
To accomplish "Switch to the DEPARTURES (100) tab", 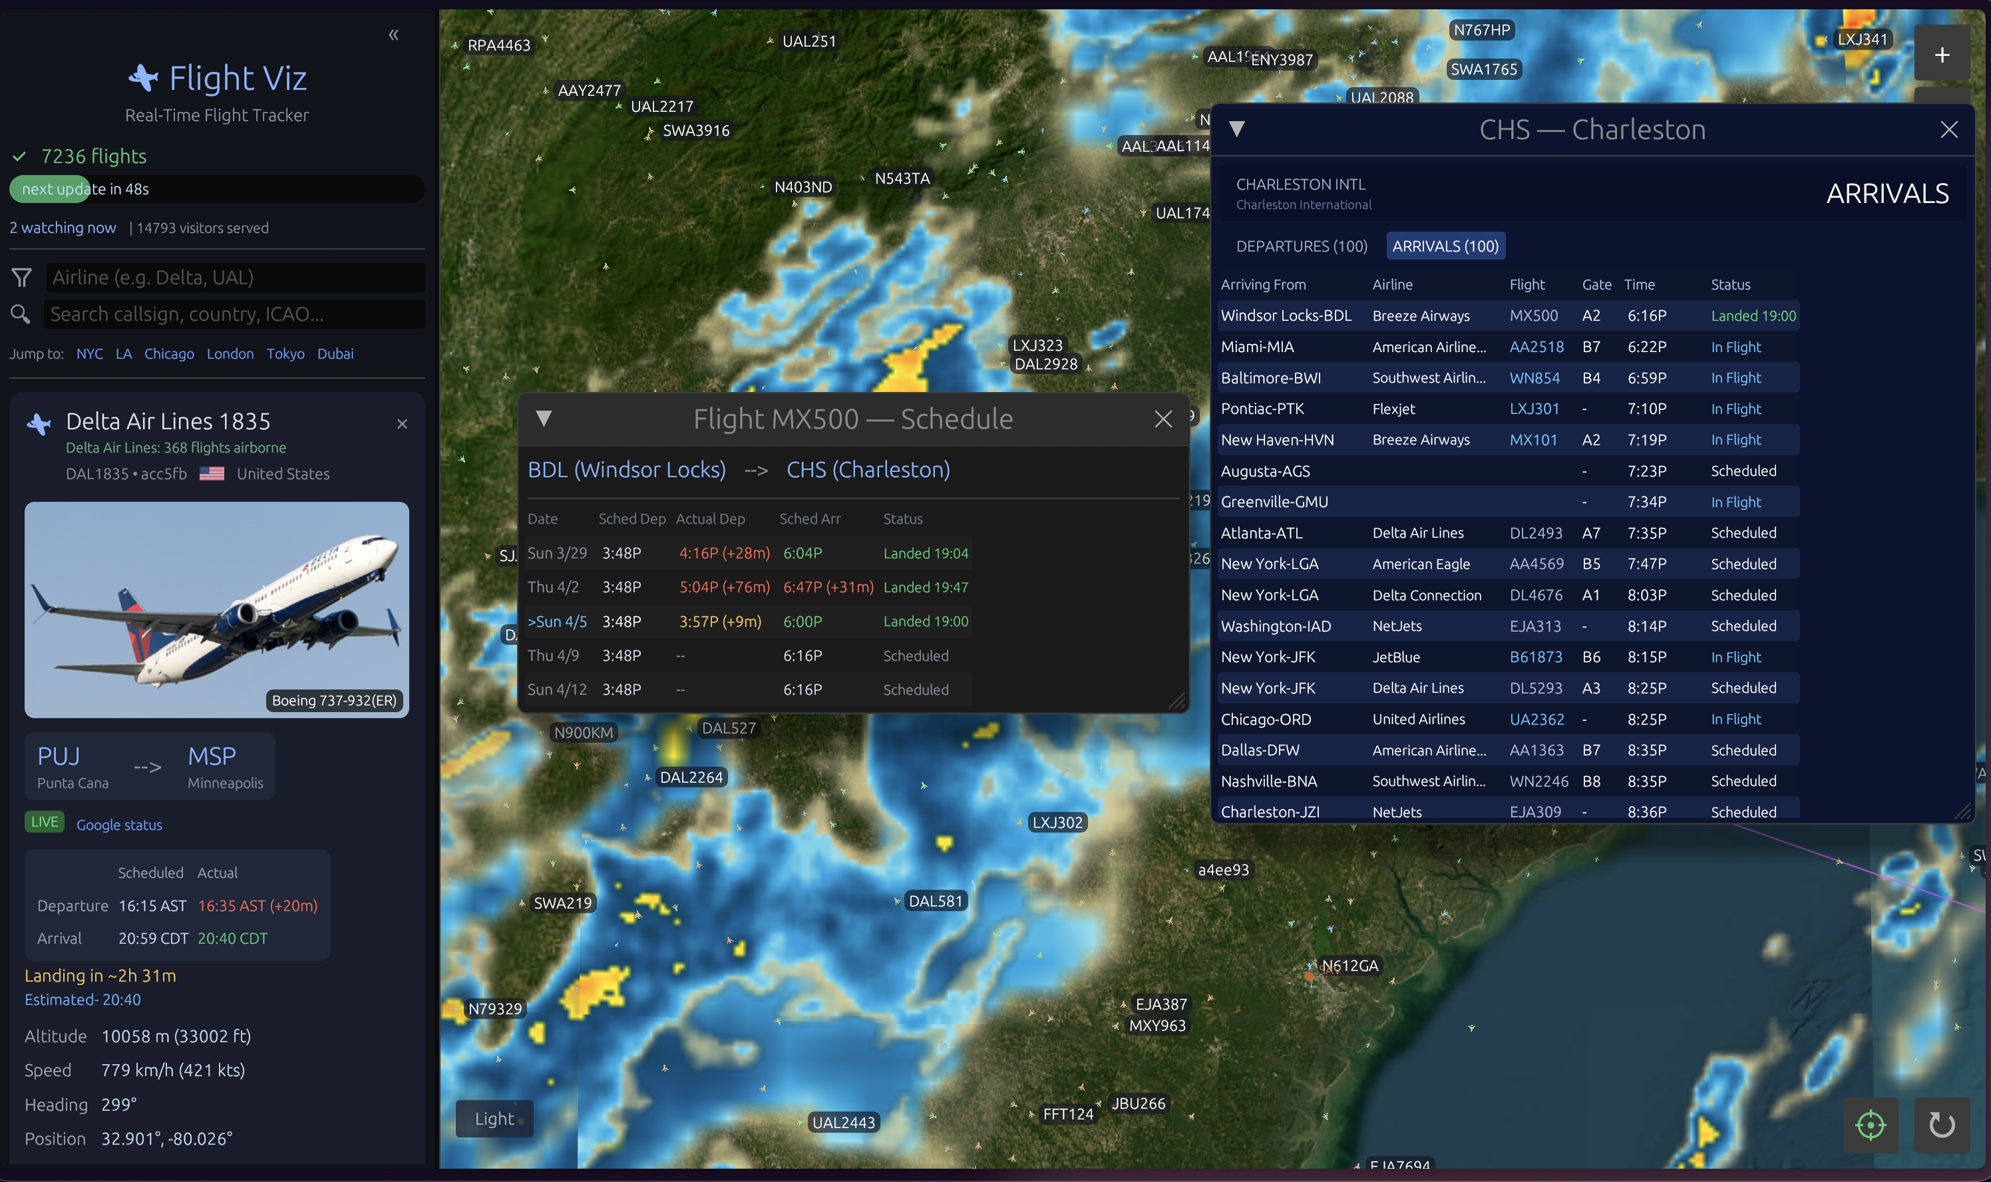I will (1302, 246).
